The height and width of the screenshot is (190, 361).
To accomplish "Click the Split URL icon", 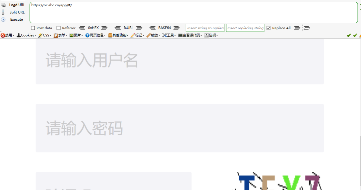I will [3, 12].
